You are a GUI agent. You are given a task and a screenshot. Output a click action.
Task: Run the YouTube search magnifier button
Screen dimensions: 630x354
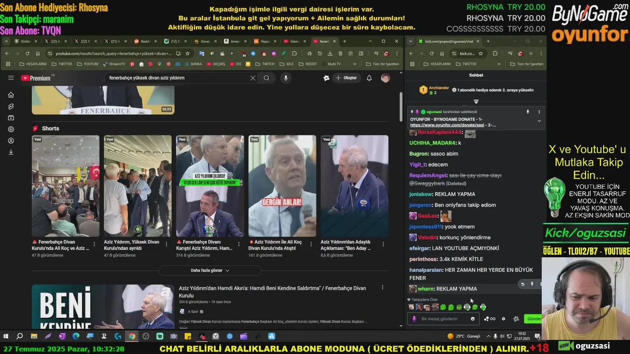[x=266, y=78]
